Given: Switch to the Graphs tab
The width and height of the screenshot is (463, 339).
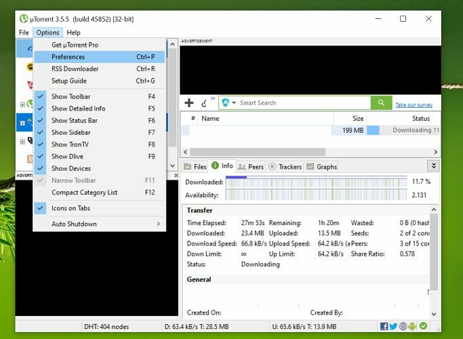Looking at the screenshot, I should click(x=321, y=167).
